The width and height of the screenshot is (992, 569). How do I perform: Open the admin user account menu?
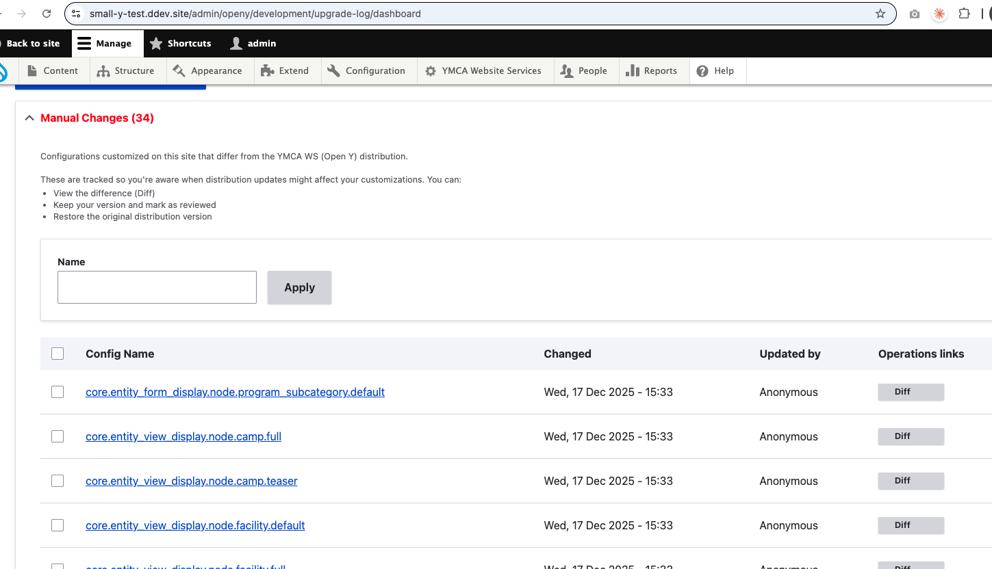coord(253,43)
